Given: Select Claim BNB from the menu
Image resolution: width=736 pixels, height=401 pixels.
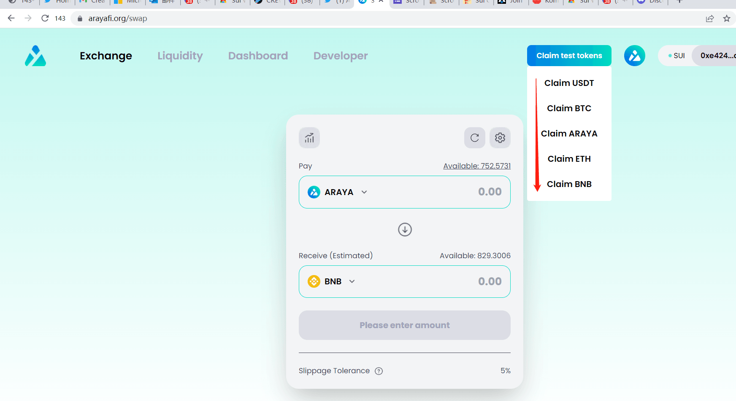Looking at the screenshot, I should pos(569,184).
